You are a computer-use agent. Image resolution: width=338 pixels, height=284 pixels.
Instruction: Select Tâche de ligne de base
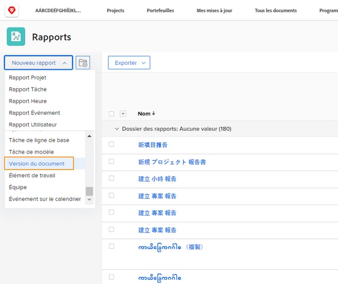[39, 140]
